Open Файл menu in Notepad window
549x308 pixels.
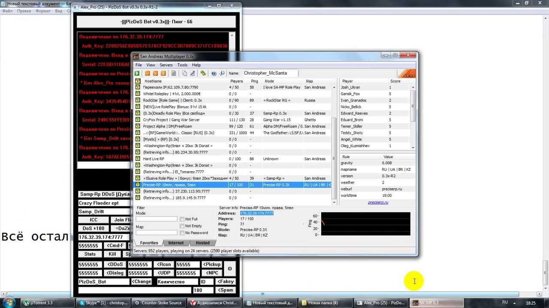pos(7,11)
